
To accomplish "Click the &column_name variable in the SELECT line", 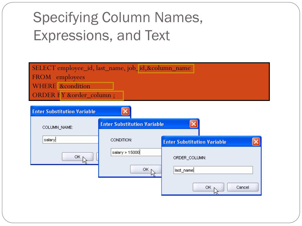I will pos(168,68).
